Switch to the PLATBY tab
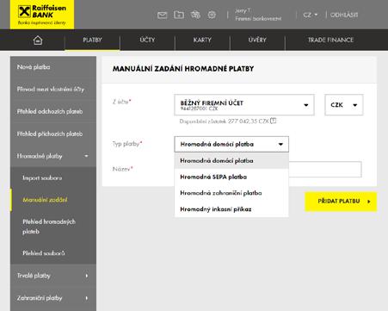The image size is (388, 311). tap(92, 40)
